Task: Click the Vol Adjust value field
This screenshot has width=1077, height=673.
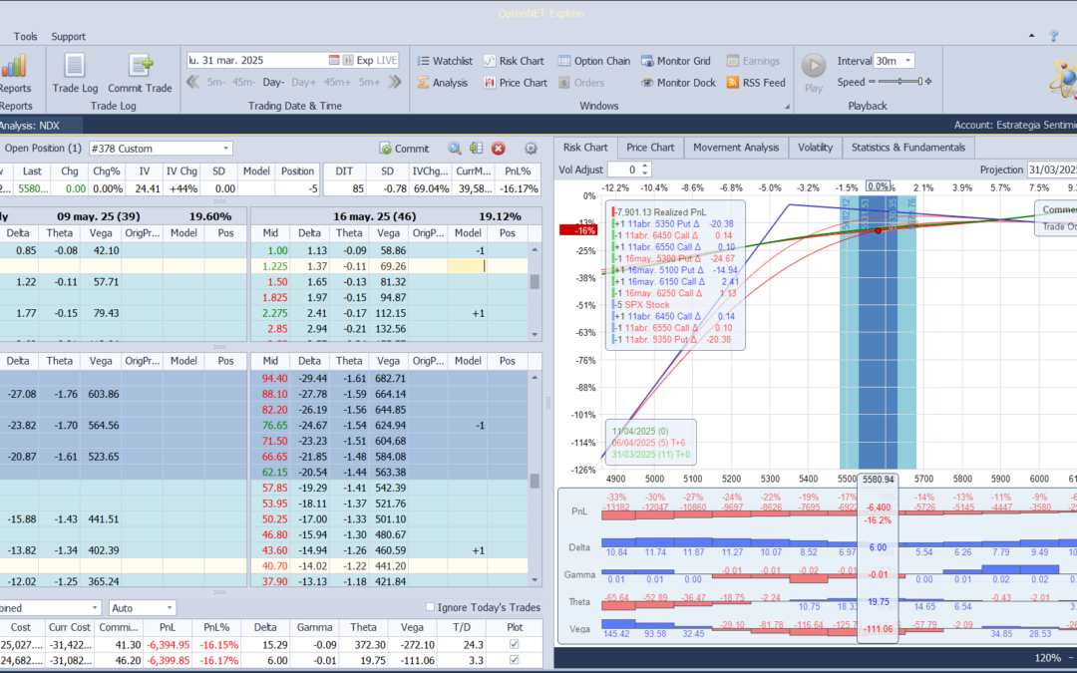Action: [x=624, y=169]
